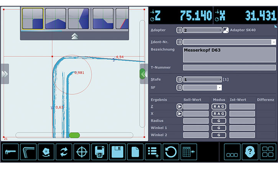Open the Adapter dropdown showing 2

click(x=202, y=30)
